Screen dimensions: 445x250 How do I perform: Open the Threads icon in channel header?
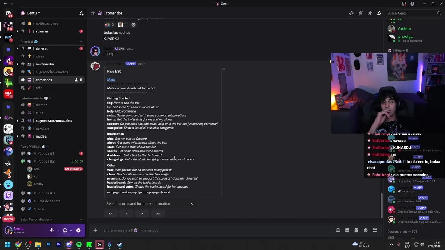click(351, 13)
